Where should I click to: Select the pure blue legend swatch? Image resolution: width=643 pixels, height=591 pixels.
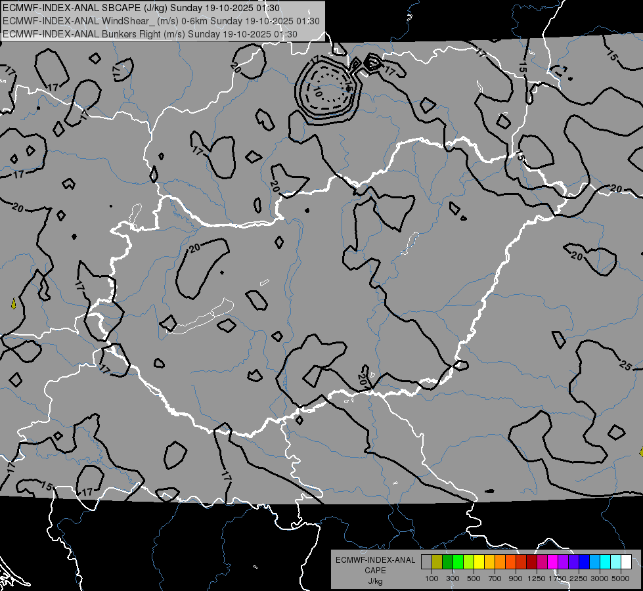coord(585,562)
